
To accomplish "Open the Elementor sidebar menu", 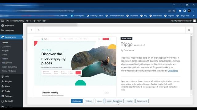I will tap(10, 26).
